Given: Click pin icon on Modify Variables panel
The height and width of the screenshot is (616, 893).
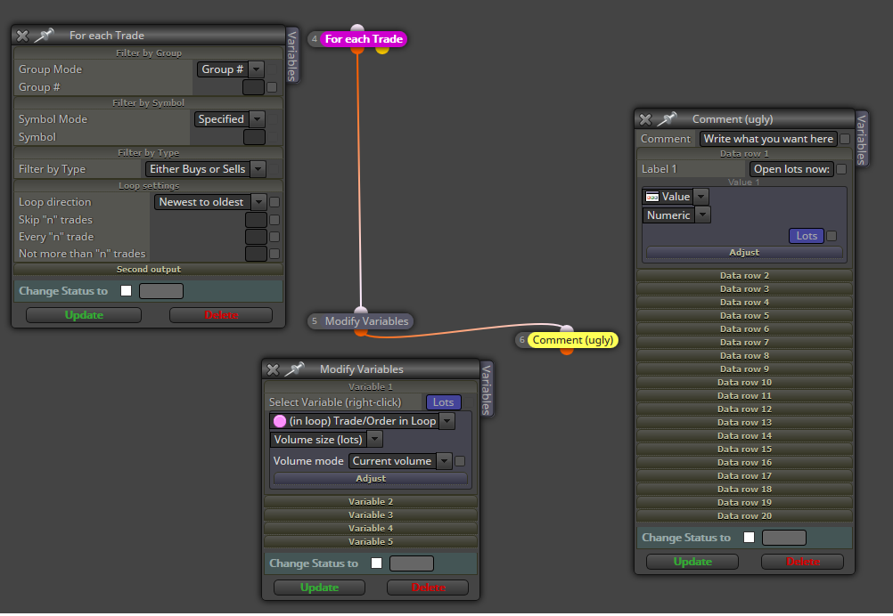Looking at the screenshot, I should [294, 369].
